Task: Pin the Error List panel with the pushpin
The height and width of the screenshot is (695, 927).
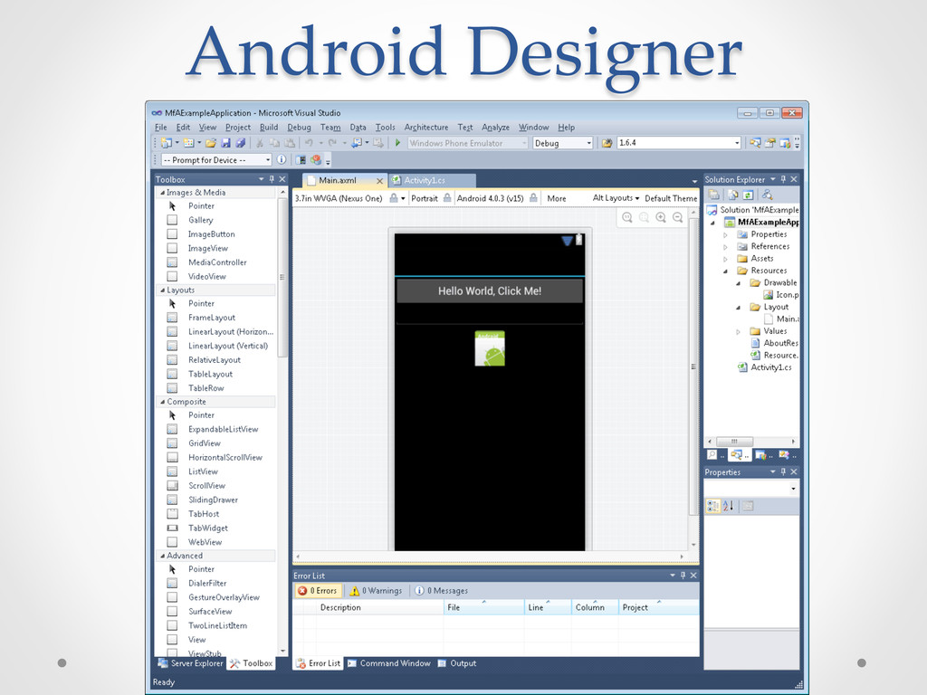Action: 683,575
